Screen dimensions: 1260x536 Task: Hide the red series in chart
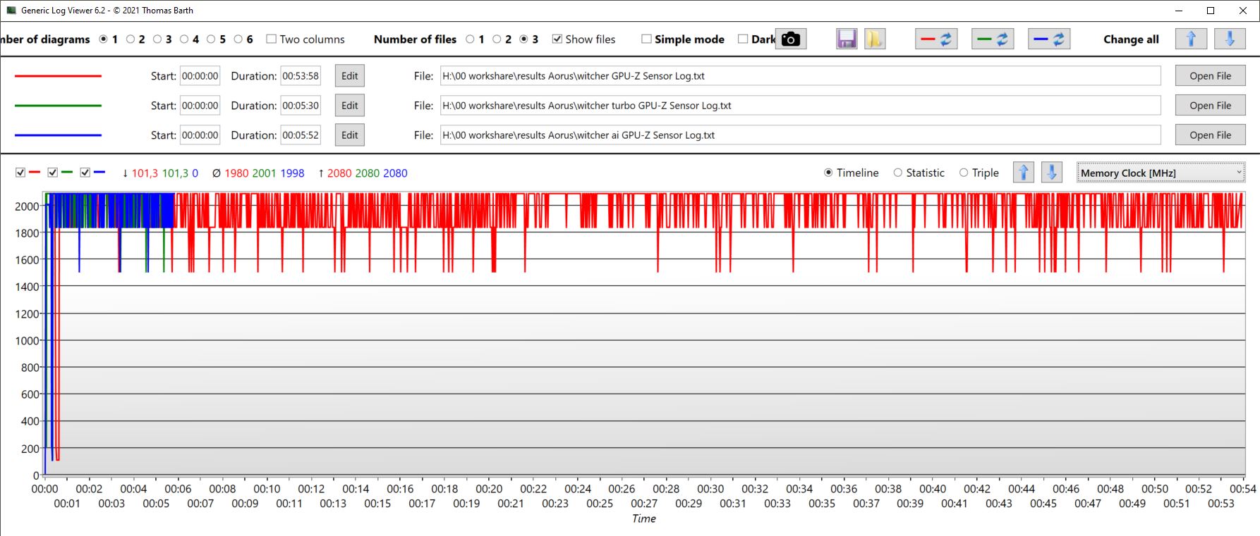pyautogui.click(x=20, y=173)
